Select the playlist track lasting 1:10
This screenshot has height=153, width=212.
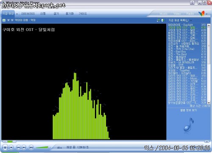[x=187, y=60]
